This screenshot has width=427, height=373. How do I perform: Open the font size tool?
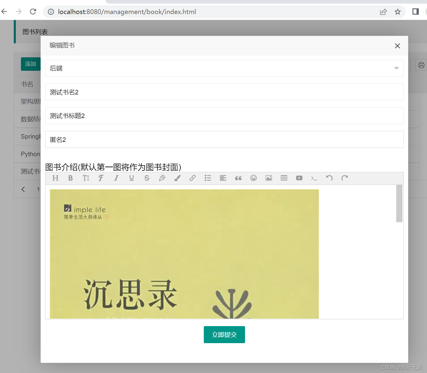pos(86,178)
